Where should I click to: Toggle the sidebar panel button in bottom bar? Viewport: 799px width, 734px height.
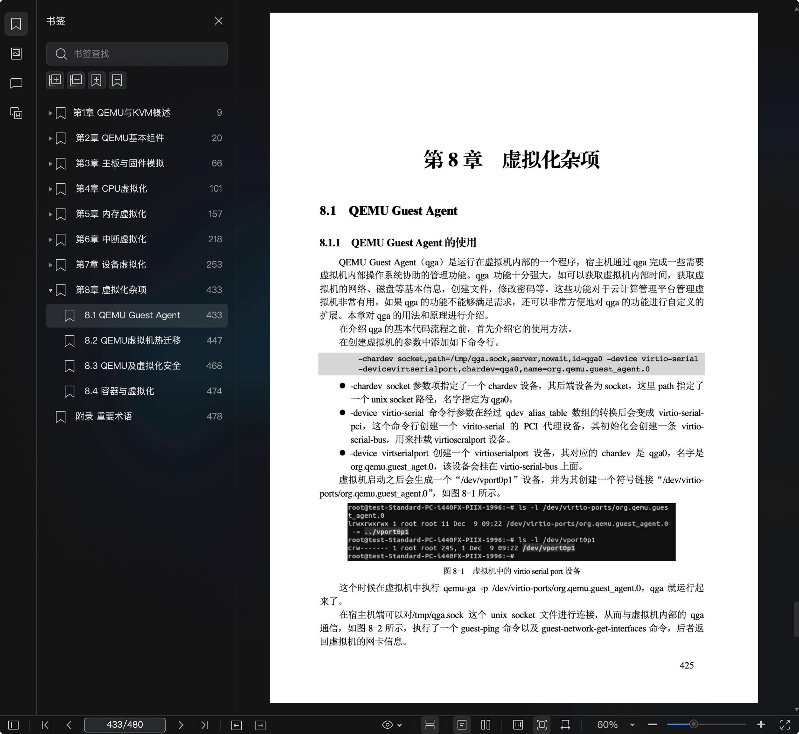coord(13,725)
